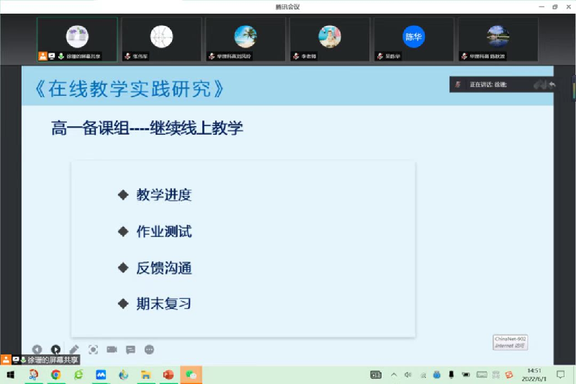Click the 徐珊的屏幕共享 label at bottom left

[53, 360]
